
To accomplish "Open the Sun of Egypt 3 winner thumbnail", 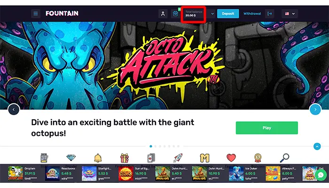I will pyautogui.click(x=126, y=173).
